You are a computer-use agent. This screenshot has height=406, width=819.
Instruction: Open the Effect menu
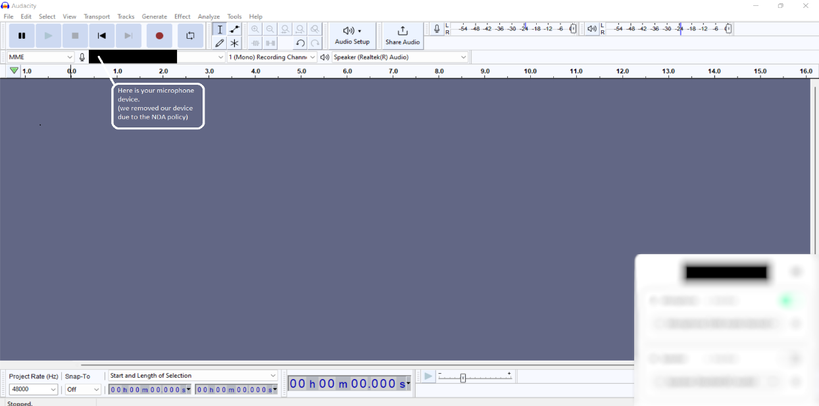182,16
